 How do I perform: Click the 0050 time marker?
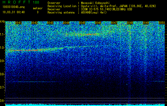(162, 23)
